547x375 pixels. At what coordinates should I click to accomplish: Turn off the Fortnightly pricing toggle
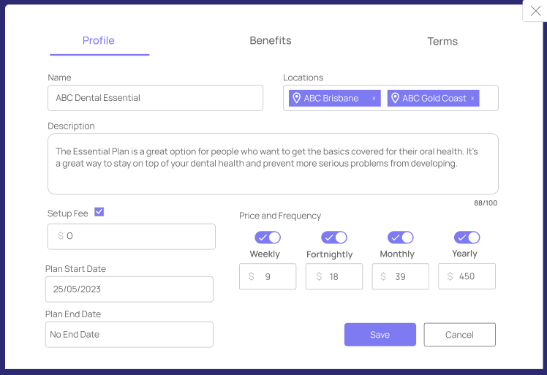coord(334,238)
